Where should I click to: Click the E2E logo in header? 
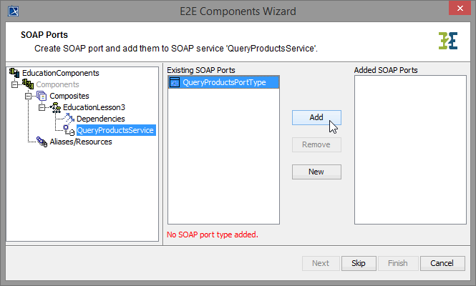448,41
